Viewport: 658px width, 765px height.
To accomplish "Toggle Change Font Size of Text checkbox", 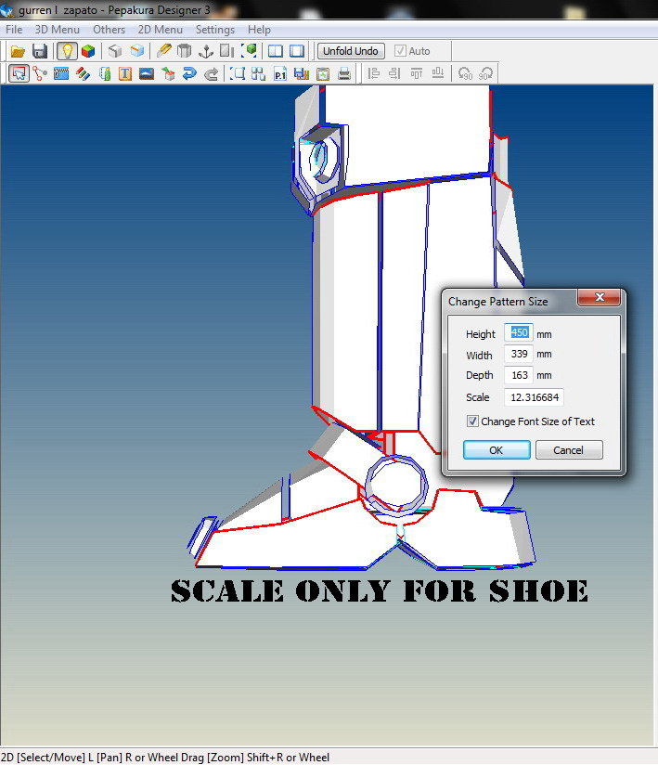I will 472,421.
